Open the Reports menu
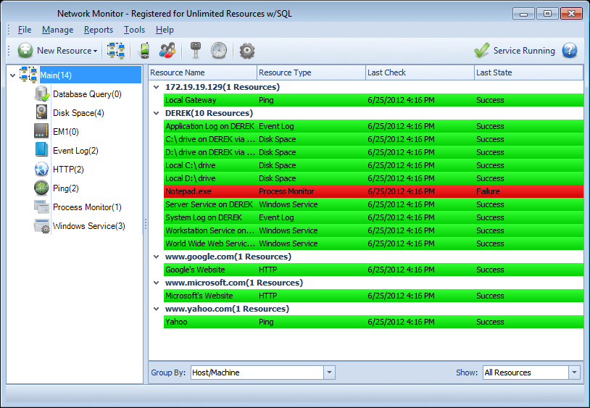 click(x=99, y=30)
